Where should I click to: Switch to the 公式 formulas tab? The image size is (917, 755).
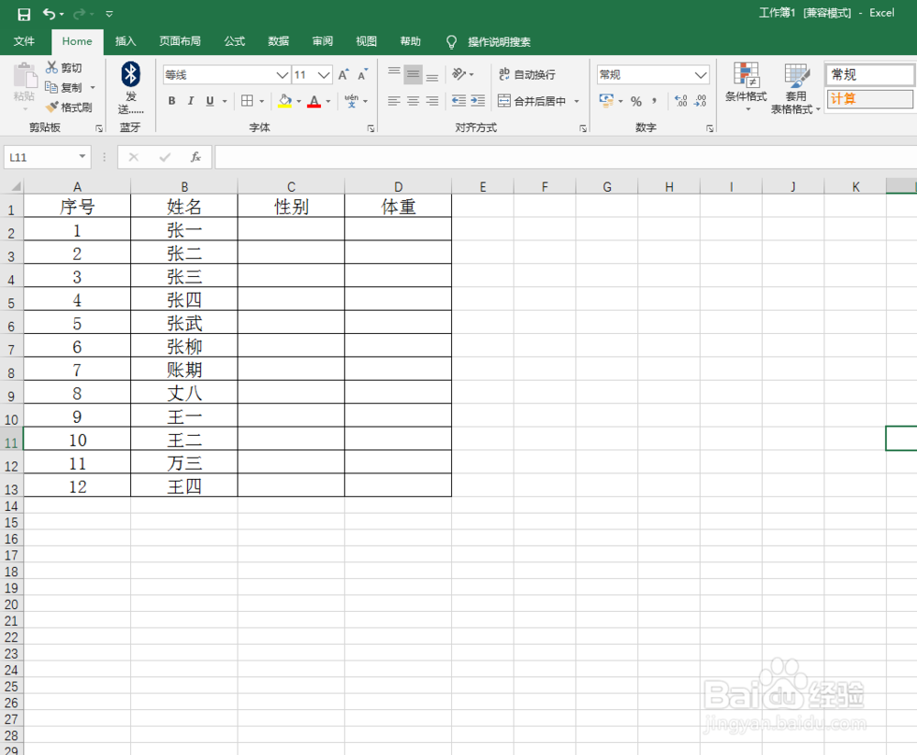(x=235, y=41)
